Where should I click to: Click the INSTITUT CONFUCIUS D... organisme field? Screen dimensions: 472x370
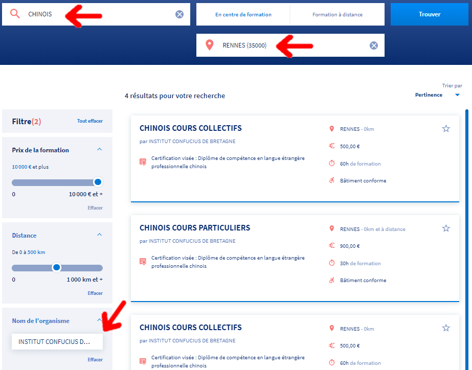click(57, 342)
